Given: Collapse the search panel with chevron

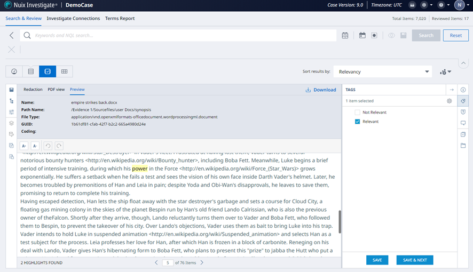Looking at the screenshot, I should 463,63.
